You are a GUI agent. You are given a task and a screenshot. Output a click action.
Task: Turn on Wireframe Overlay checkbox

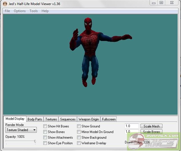tap(79, 143)
